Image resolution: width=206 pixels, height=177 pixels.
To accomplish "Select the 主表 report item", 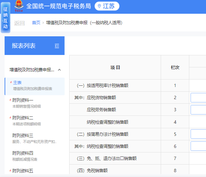I will coord(34,86).
